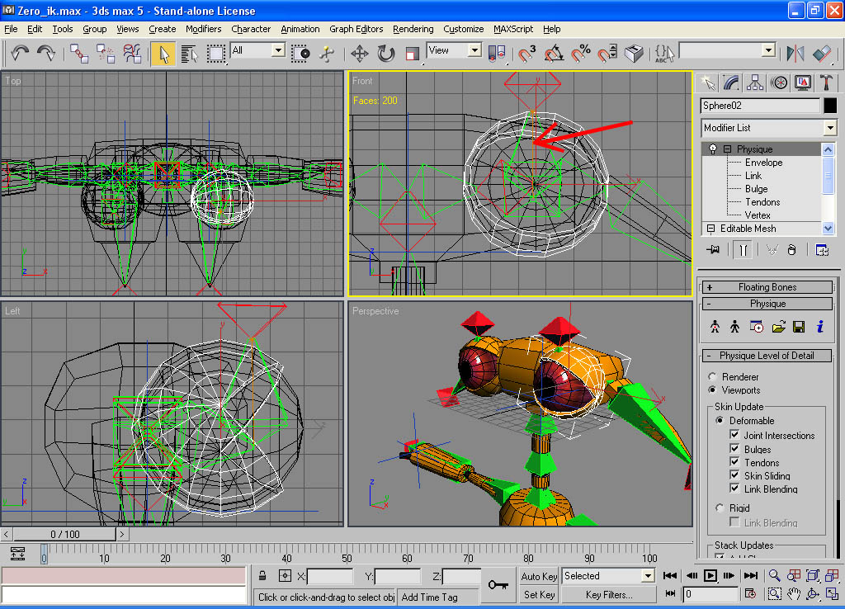
Task: Open the Animation menu
Action: (300, 29)
